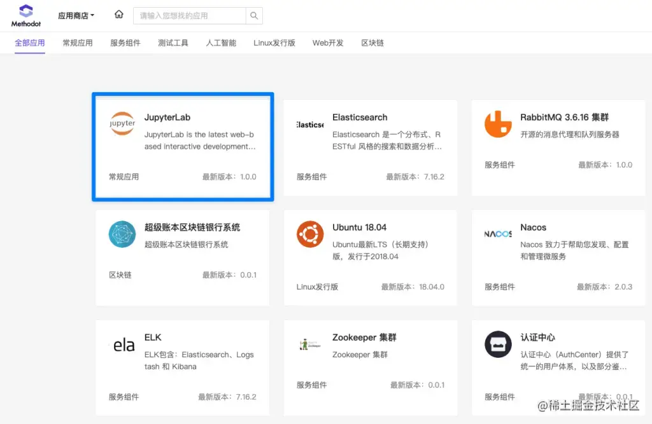This screenshot has height=424, width=652.
Task: Open the JupyterLab application card
Action: [183, 147]
